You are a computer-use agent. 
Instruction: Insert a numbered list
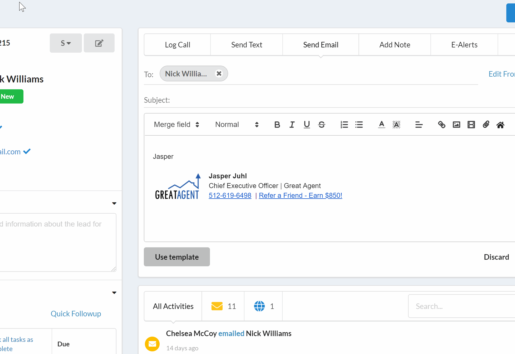tap(344, 125)
